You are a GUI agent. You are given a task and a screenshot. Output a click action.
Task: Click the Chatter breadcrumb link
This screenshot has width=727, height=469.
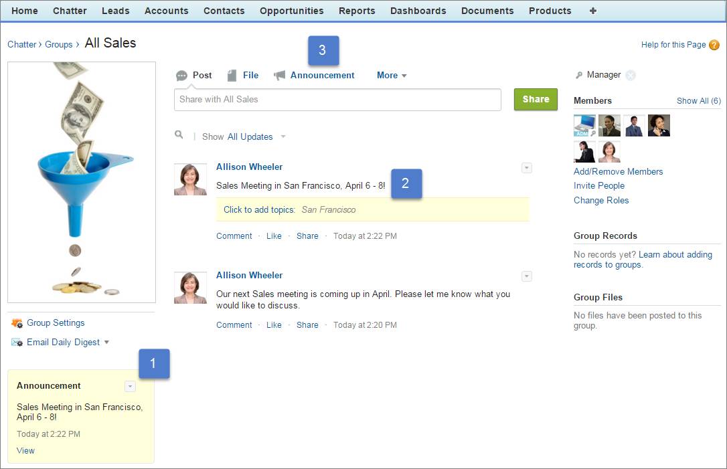point(22,44)
